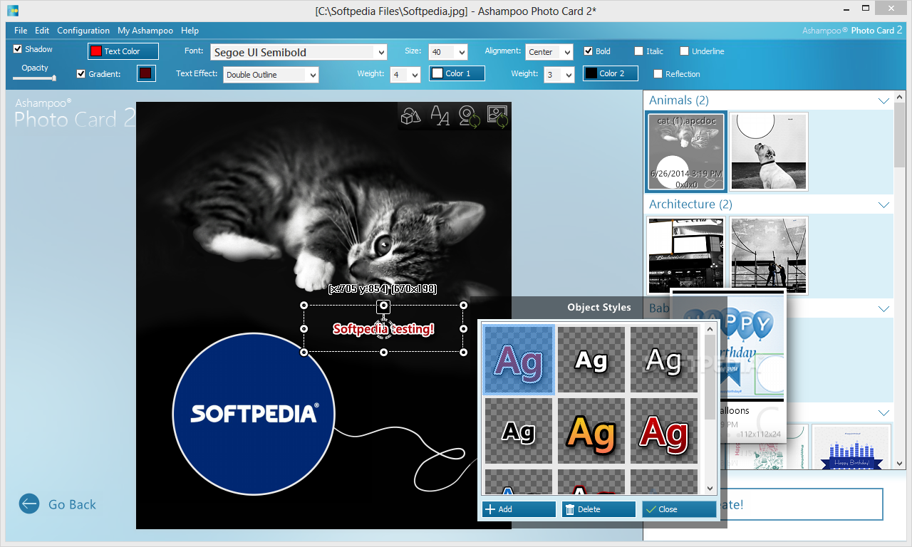912x547 pixels.
Task: Toggle the Gradient checkbox
Action: pyautogui.click(x=81, y=73)
